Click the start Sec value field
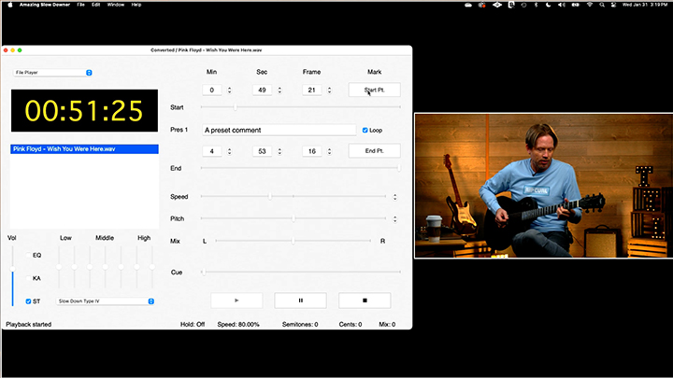The width and height of the screenshot is (673, 378). point(262,90)
